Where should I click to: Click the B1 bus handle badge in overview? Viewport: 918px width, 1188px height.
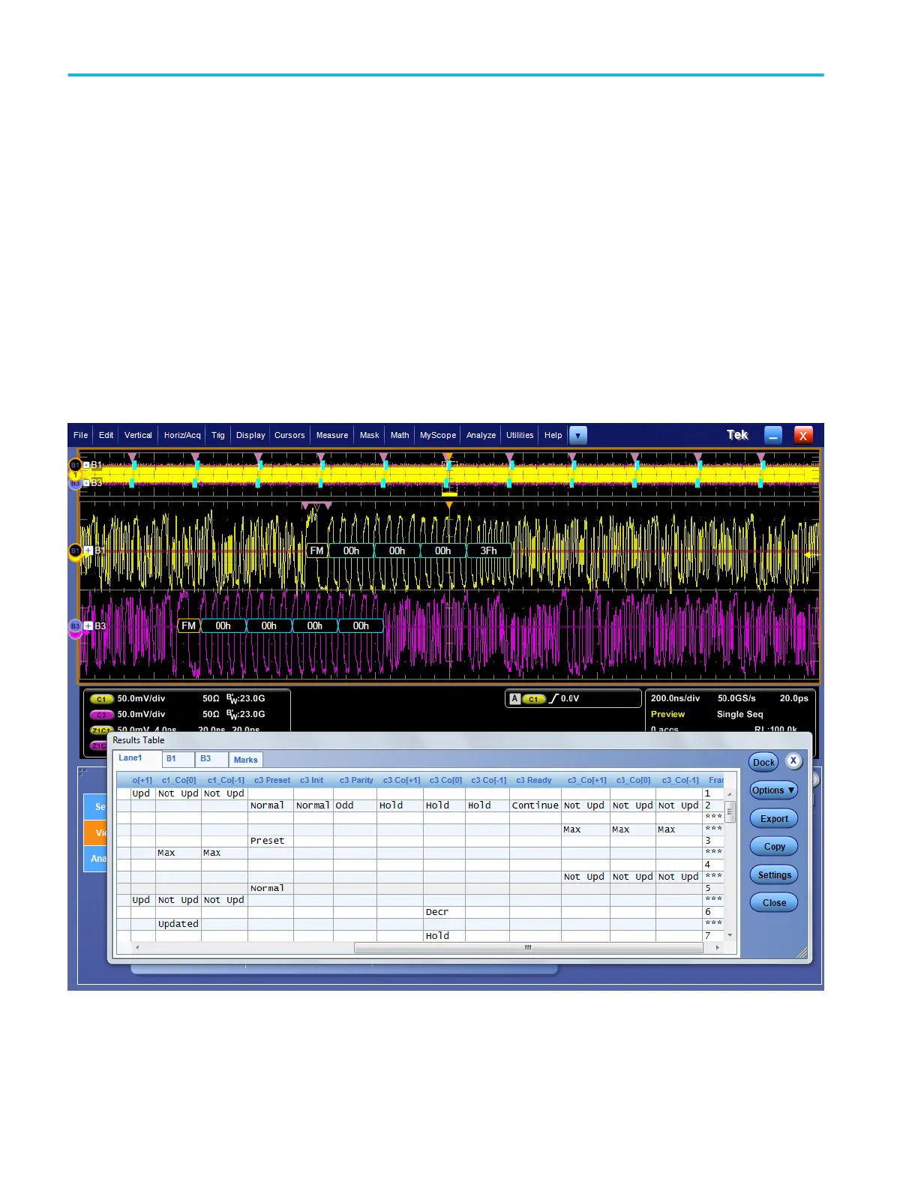[x=75, y=465]
